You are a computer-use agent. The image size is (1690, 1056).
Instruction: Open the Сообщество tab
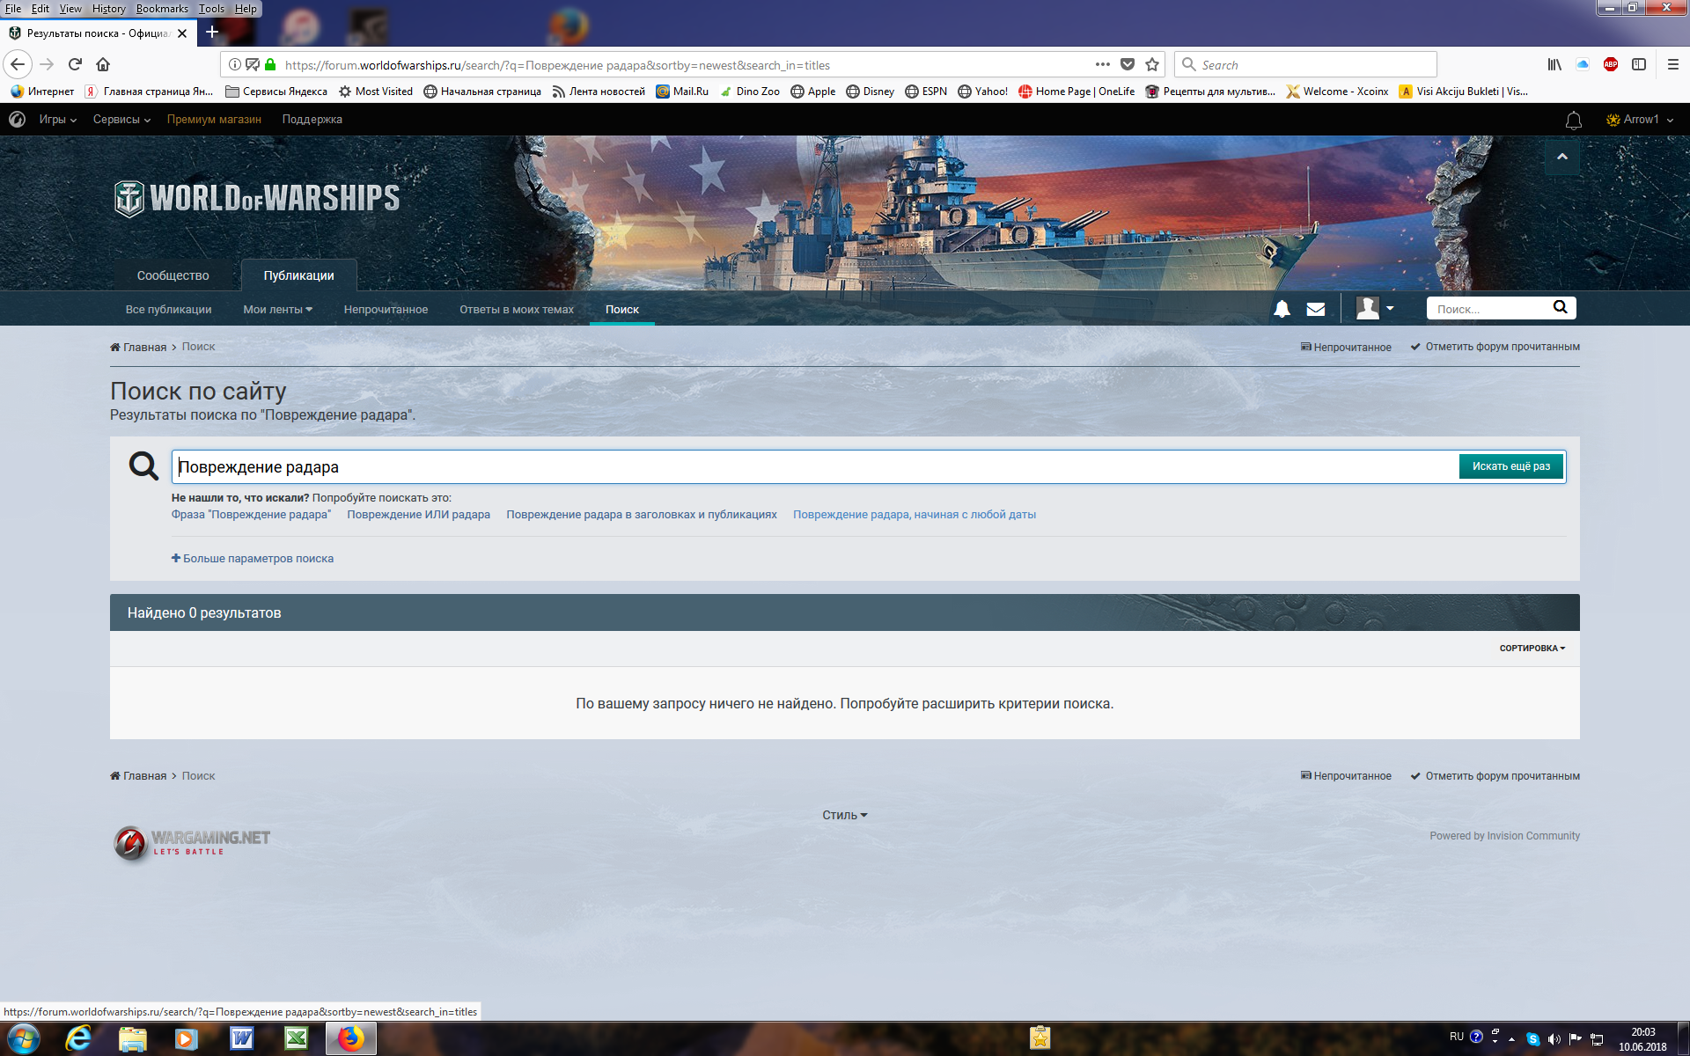173,275
